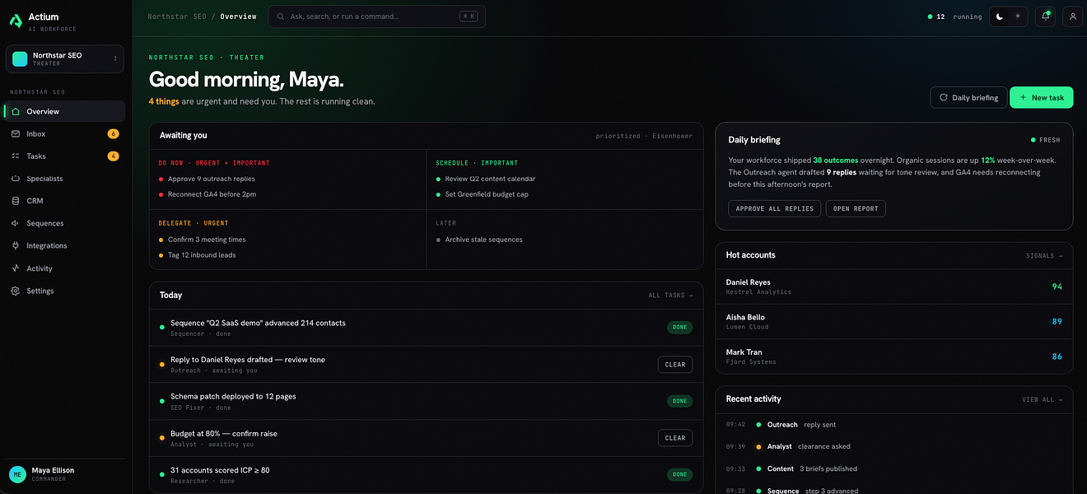Select "Confirm 3 meeting times"
Screen dimensions: 1087x494
pyautogui.click(x=207, y=240)
